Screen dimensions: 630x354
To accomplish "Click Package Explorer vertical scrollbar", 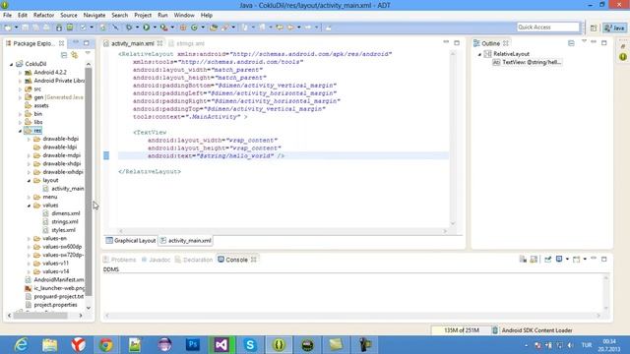I will (89, 181).
